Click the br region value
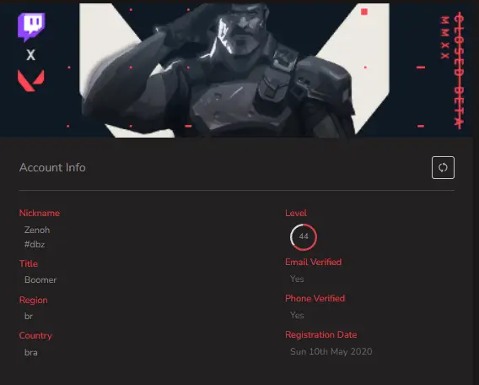This screenshot has width=479, height=385. (29, 316)
